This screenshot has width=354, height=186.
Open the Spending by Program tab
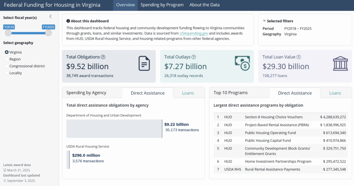pos(162,5)
